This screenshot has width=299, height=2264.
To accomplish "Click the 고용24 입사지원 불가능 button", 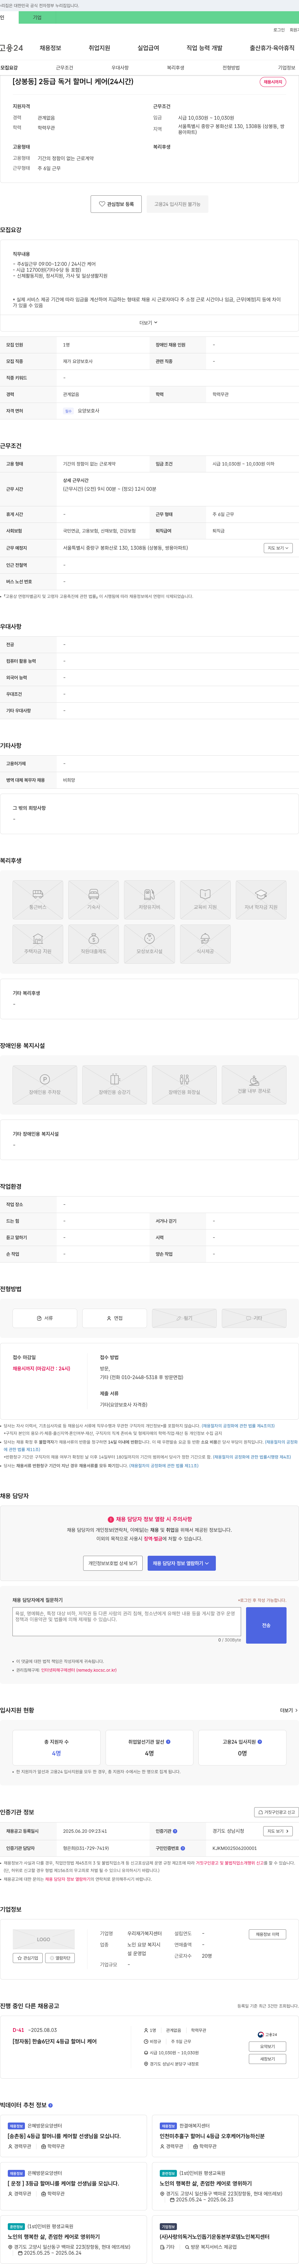I will (x=178, y=204).
